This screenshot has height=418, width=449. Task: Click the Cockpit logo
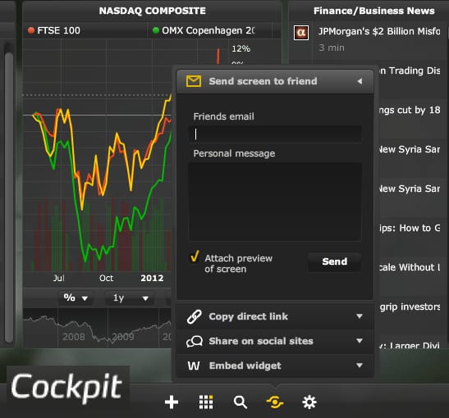coord(67,387)
